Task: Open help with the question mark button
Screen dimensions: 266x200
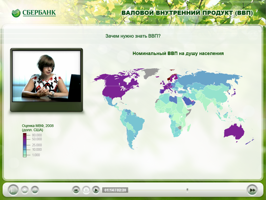Action: 35,190
